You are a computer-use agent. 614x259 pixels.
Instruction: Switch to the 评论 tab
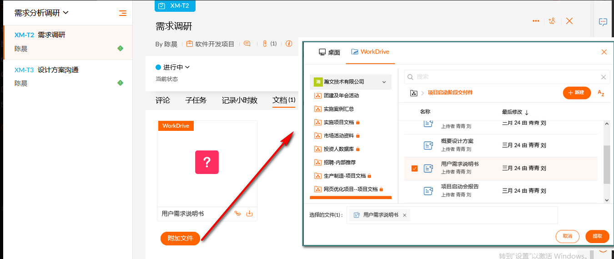point(163,100)
